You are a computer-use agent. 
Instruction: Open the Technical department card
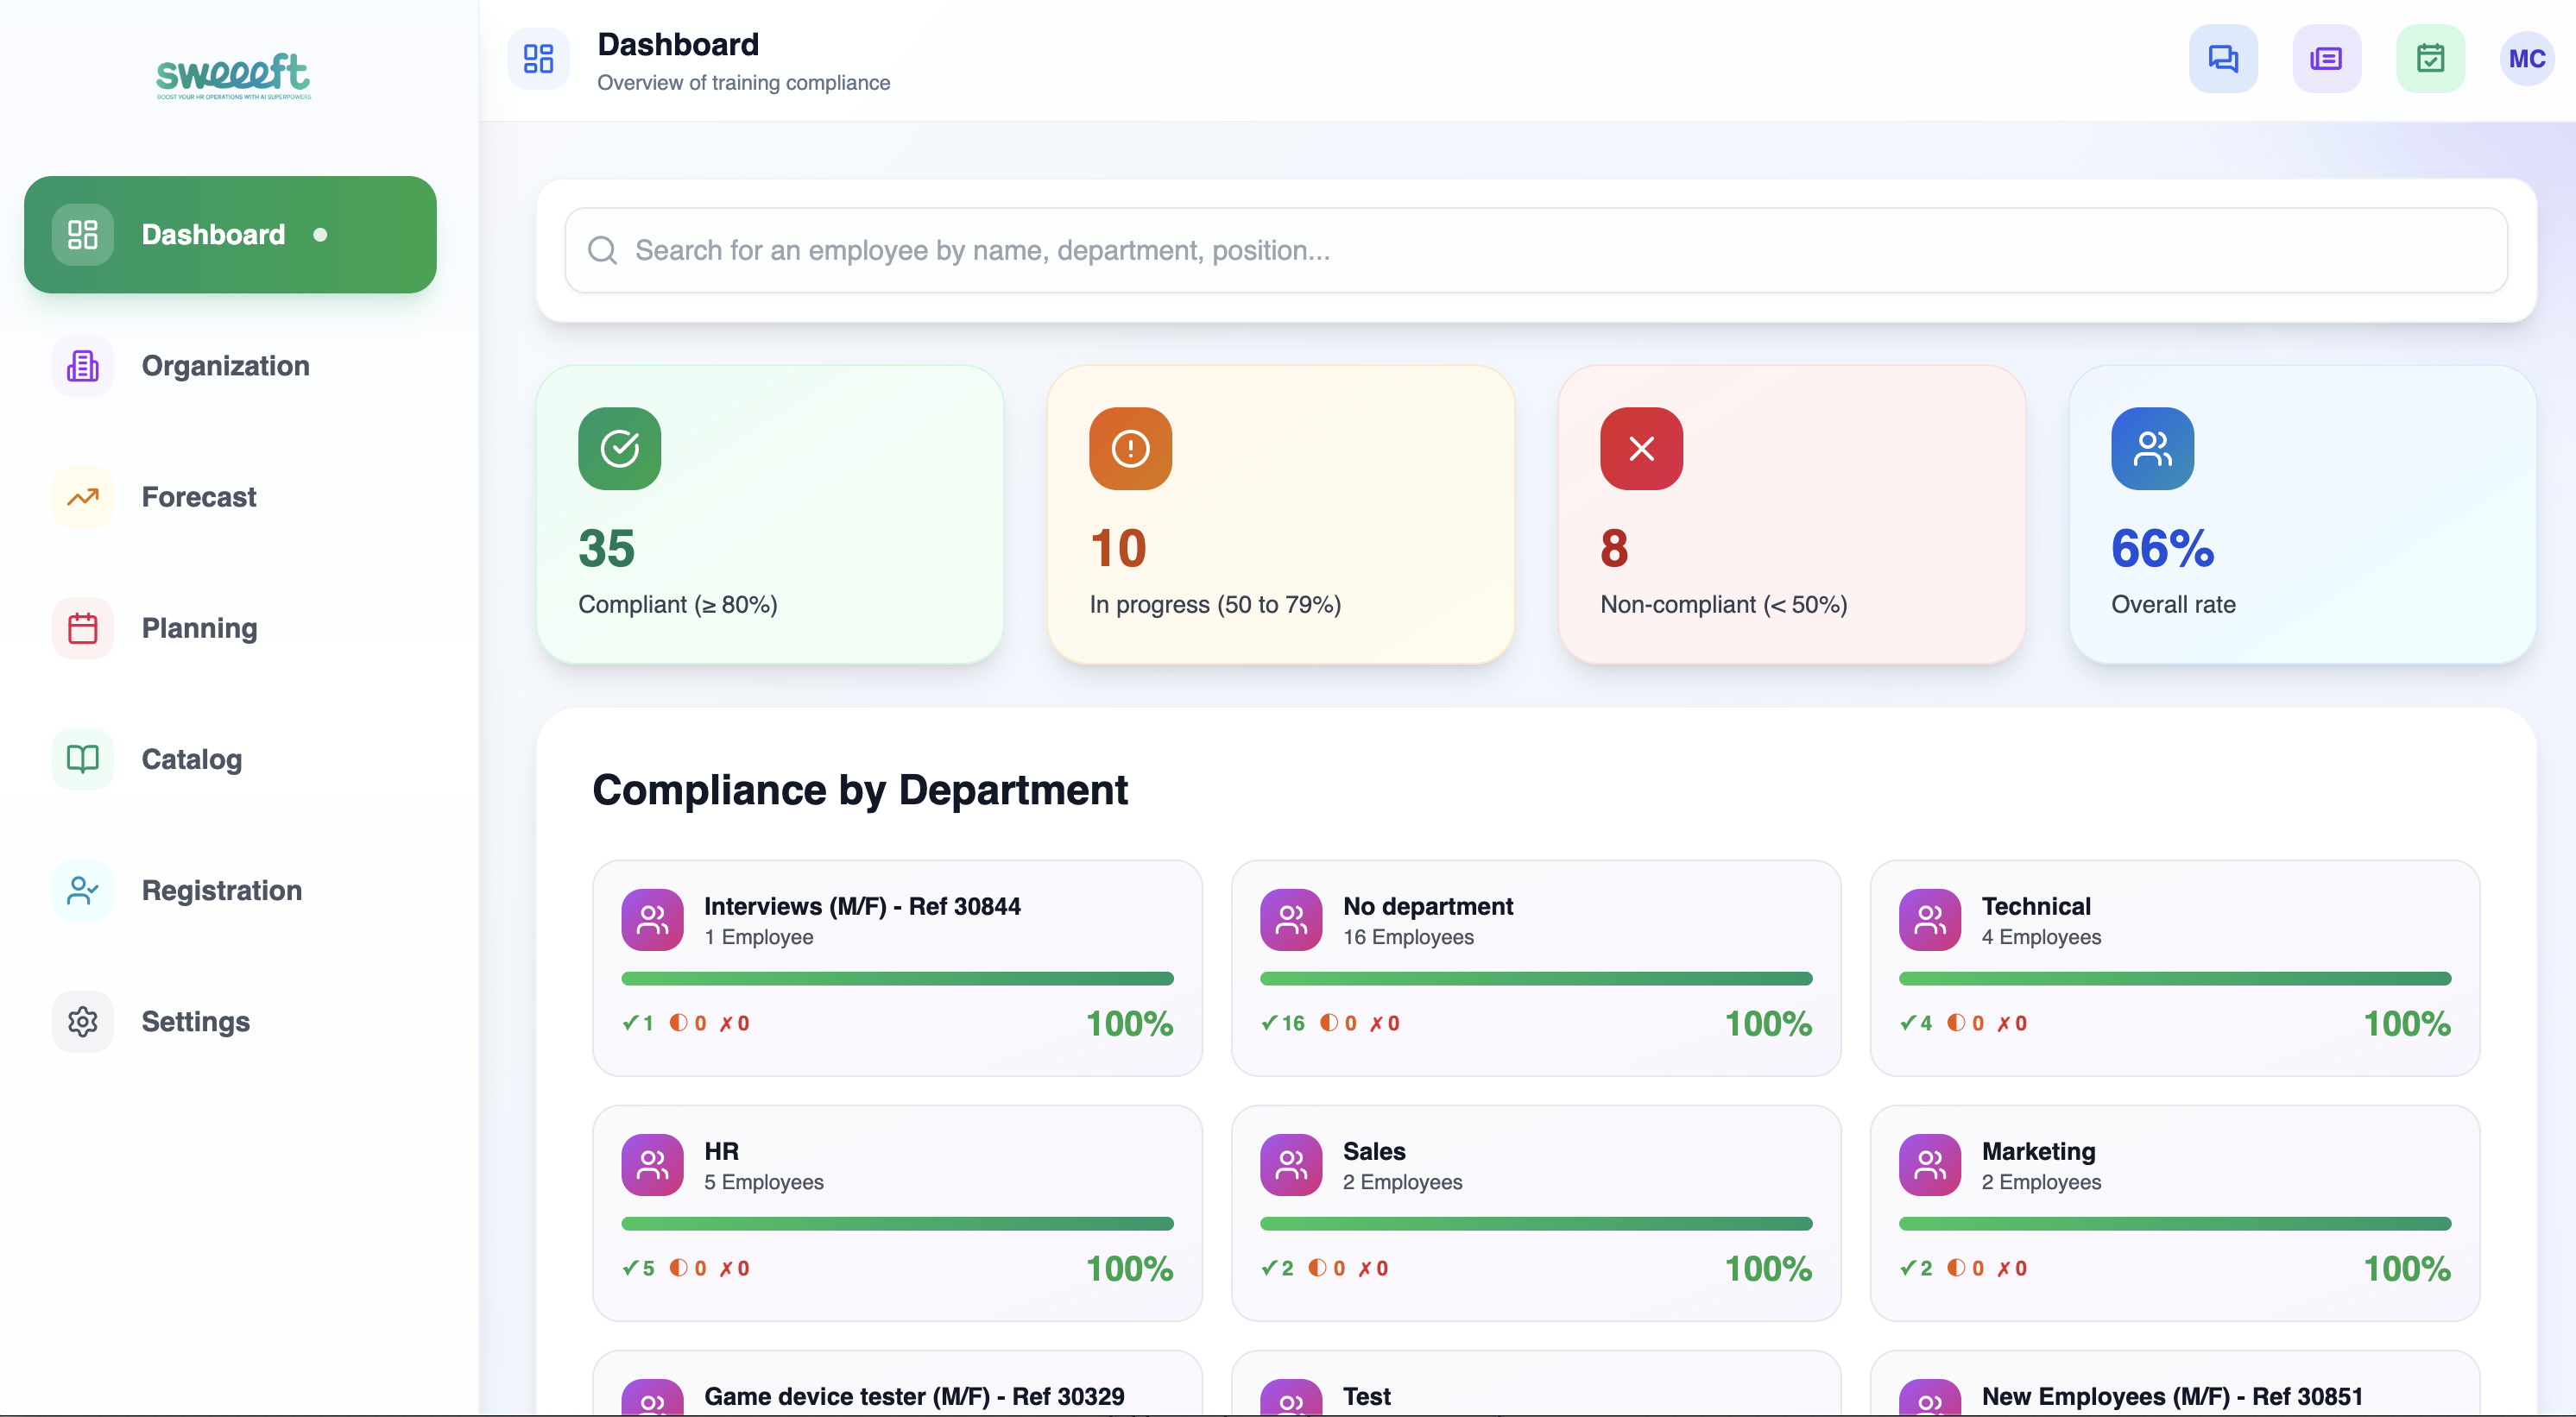point(2173,968)
